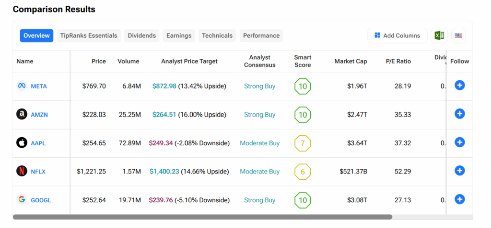Click AMZN's $264.51 price target
Image resolution: width=491 pixels, height=228 pixels.
pyautogui.click(x=164, y=115)
